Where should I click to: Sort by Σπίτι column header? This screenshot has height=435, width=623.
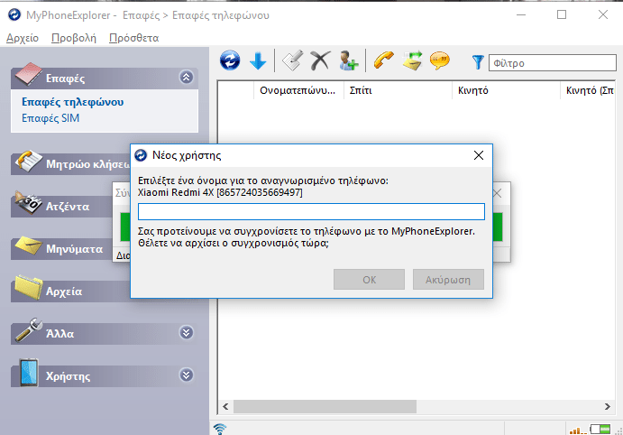point(398,90)
